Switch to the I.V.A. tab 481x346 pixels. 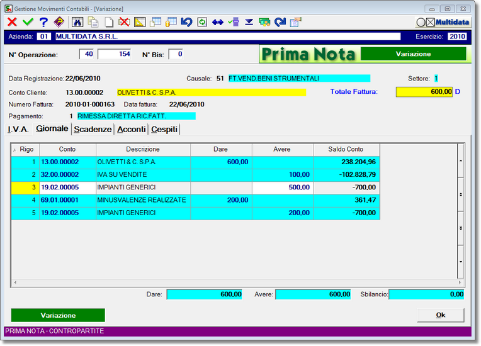18,130
